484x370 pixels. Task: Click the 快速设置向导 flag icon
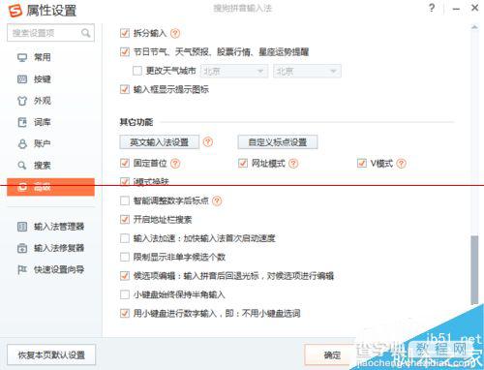coord(22,269)
